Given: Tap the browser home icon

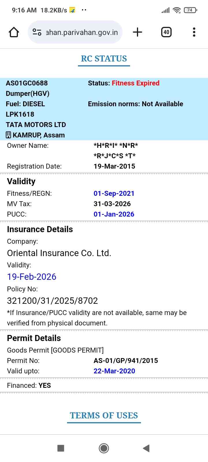Looking at the screenshot, I should [14, 32].
